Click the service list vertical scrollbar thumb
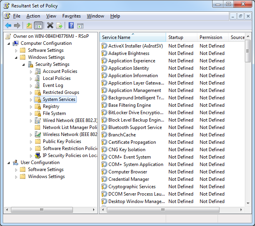 [248, 51]
